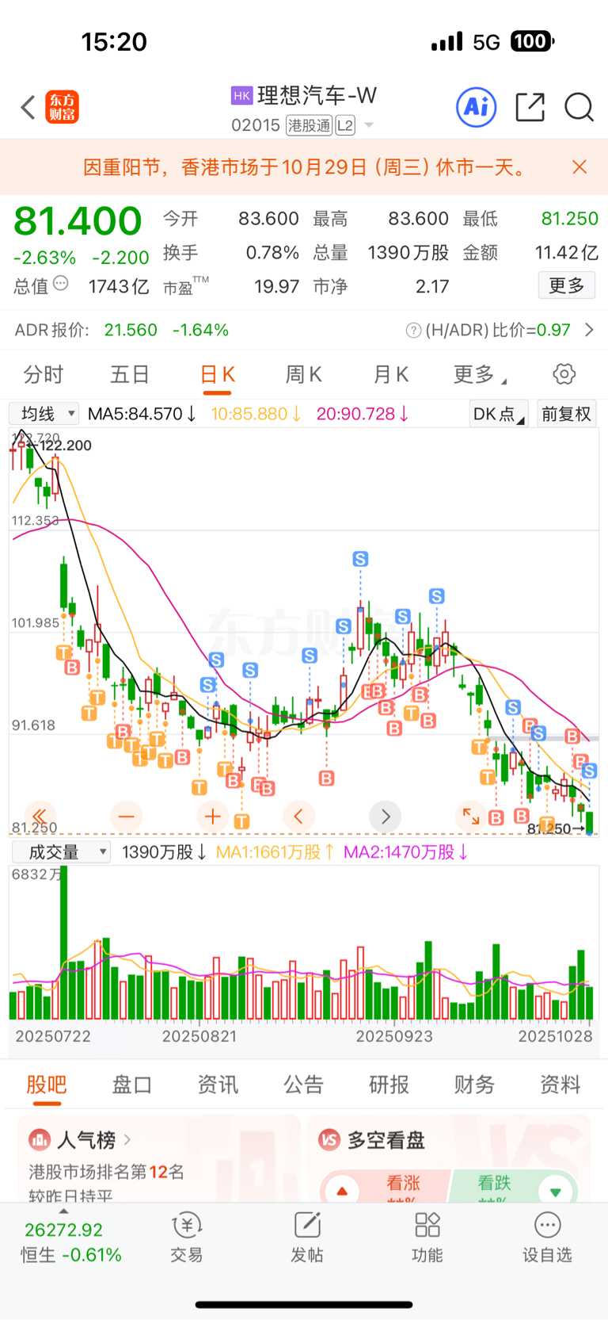Open the DK点 dropdown
608x1320 pixels.
499,414
